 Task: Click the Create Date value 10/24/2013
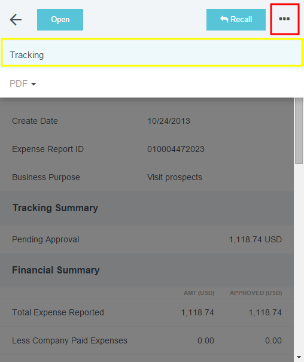pyautogui.click(x=169, y=121)
